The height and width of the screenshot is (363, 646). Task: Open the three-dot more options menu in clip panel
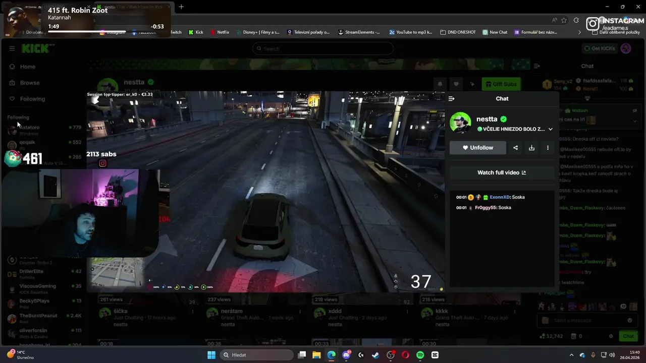[548, 148]
